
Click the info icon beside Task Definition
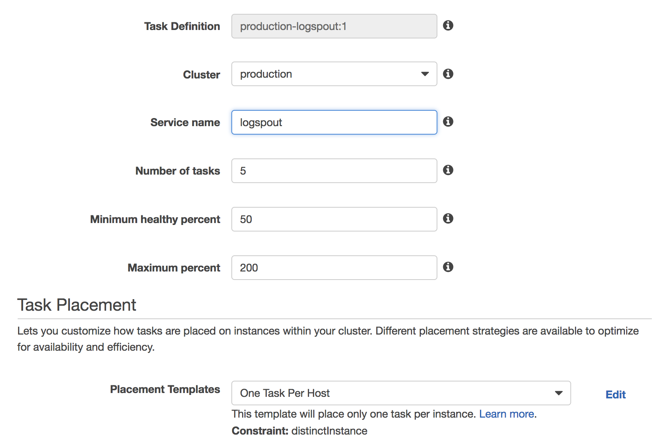[x=448, y=25]
